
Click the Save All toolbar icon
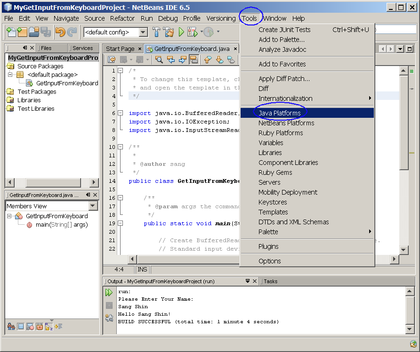46,32
